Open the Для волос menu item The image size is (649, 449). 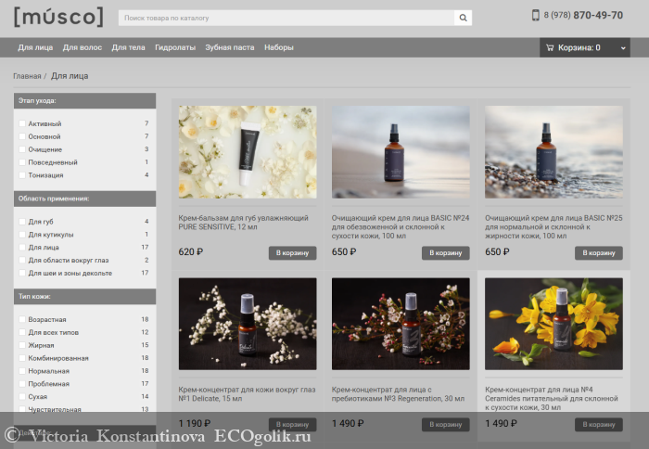[x=83, y=47]
